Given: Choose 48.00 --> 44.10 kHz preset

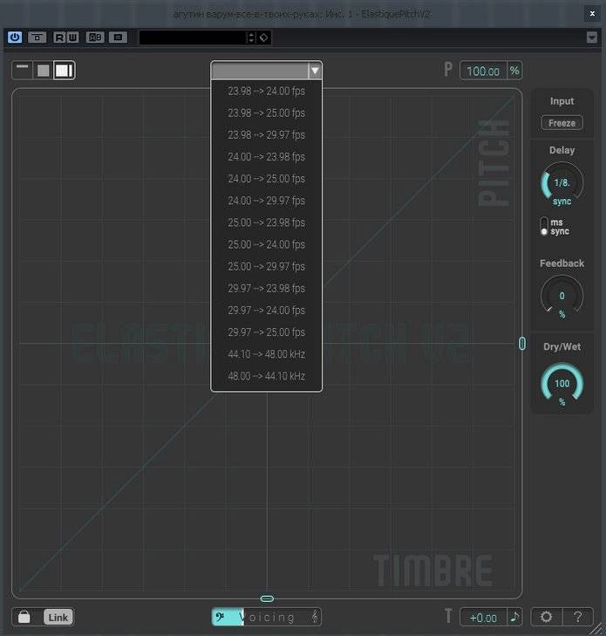Looking at the screenshot, I should tap(266, 376).
